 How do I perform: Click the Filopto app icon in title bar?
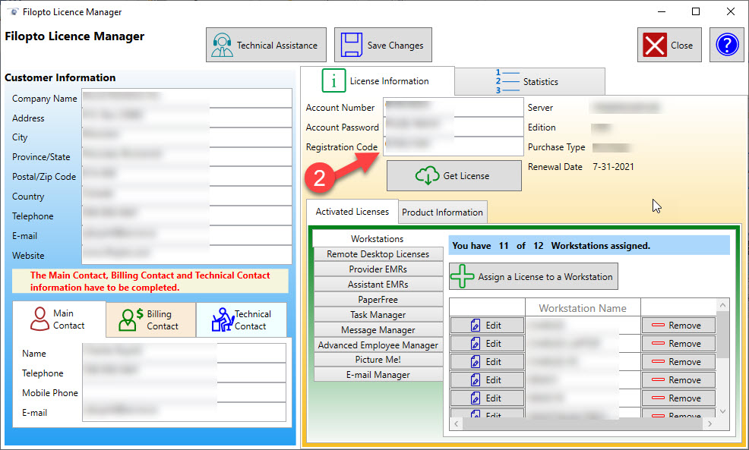[13, 11]
